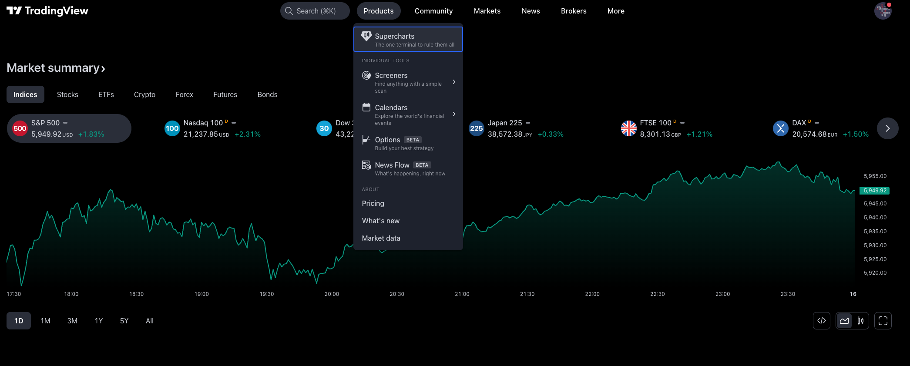Screen dimensions: 910x366
Task: Click the Japan 225 badge icon
Action: point(476,128)
